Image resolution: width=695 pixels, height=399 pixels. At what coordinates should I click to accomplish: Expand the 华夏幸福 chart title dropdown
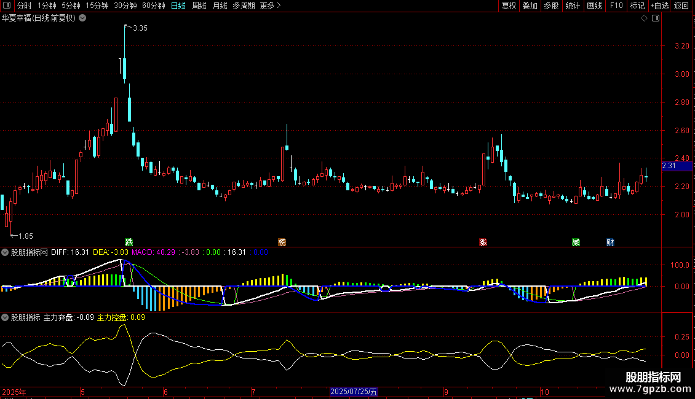[x=82, y=18]
